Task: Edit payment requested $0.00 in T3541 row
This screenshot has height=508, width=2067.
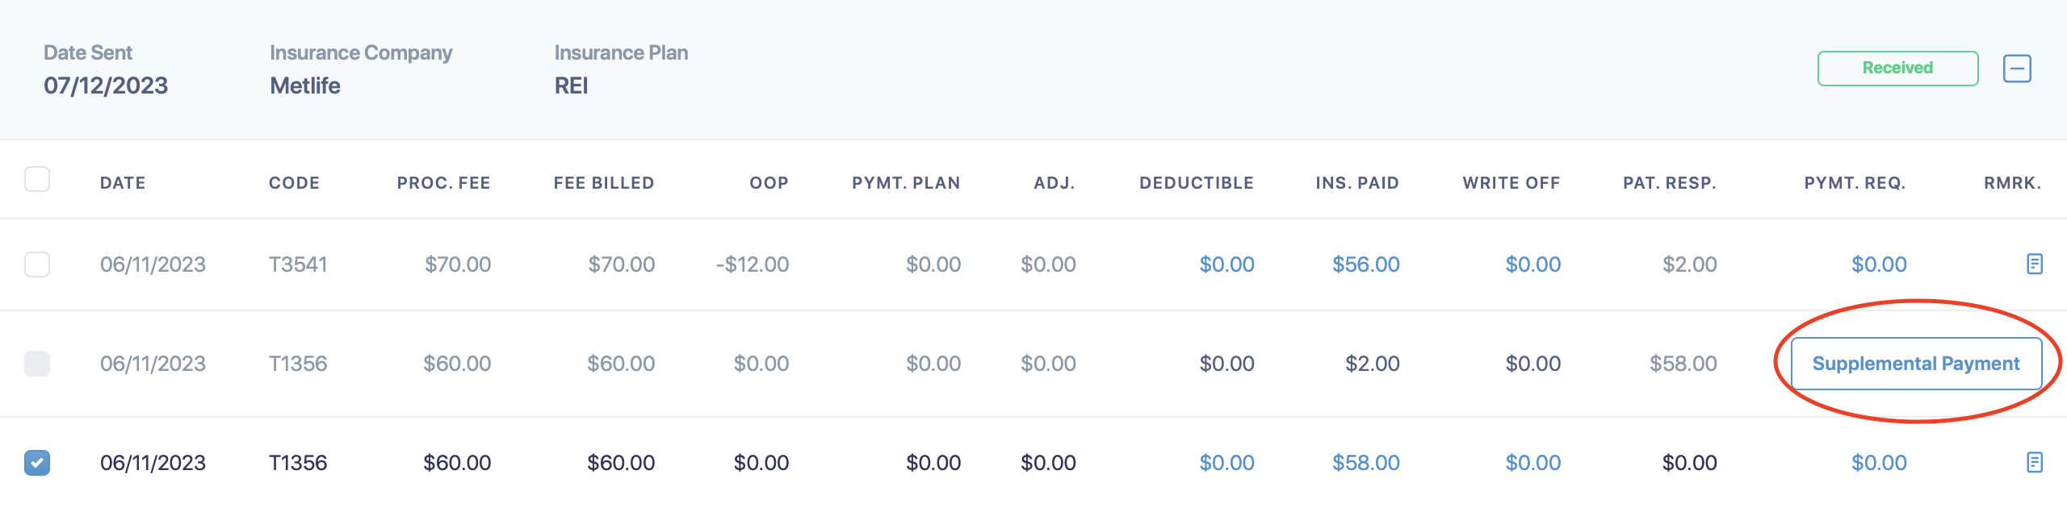Action: tap(1879, 264)
